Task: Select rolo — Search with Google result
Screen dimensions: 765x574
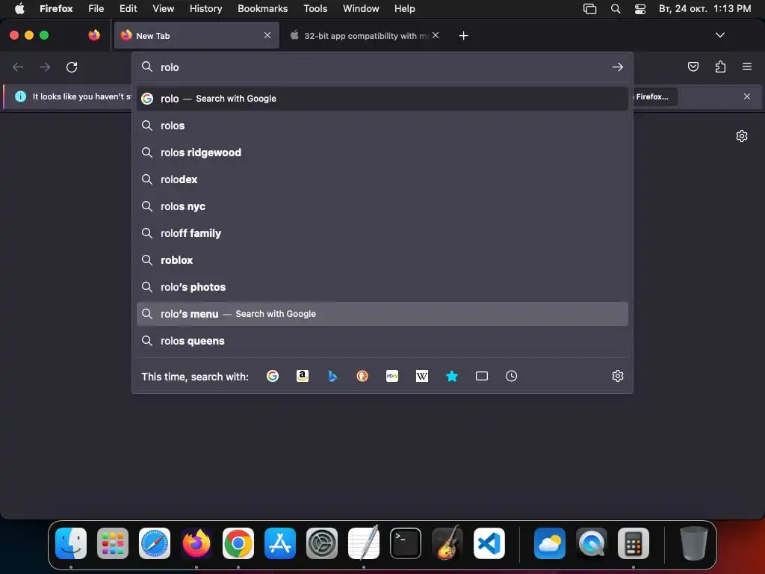Action: tap(382, 99)
